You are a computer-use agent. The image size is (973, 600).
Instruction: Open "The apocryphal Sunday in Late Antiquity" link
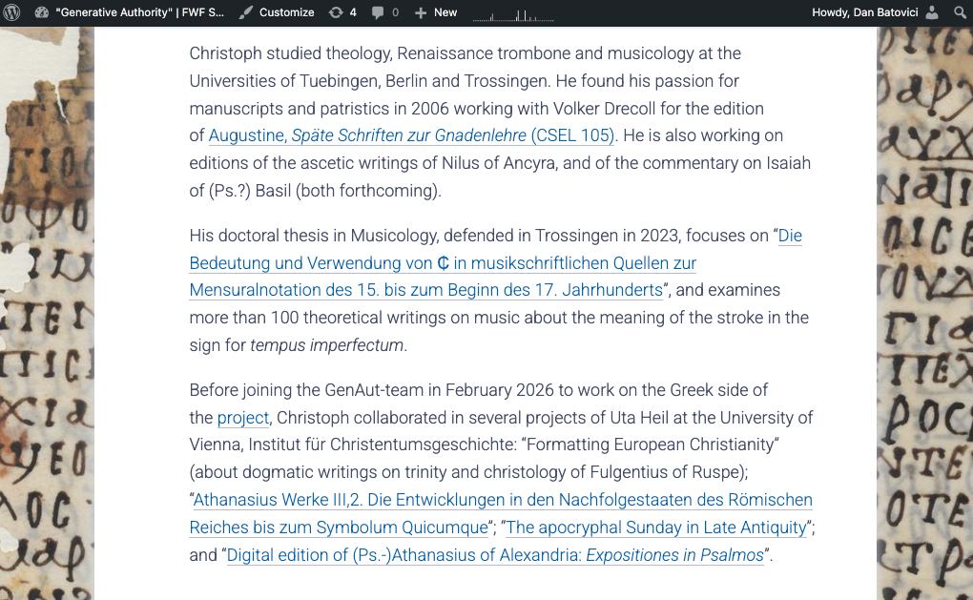pyautogui.click(x=658, y=528)
